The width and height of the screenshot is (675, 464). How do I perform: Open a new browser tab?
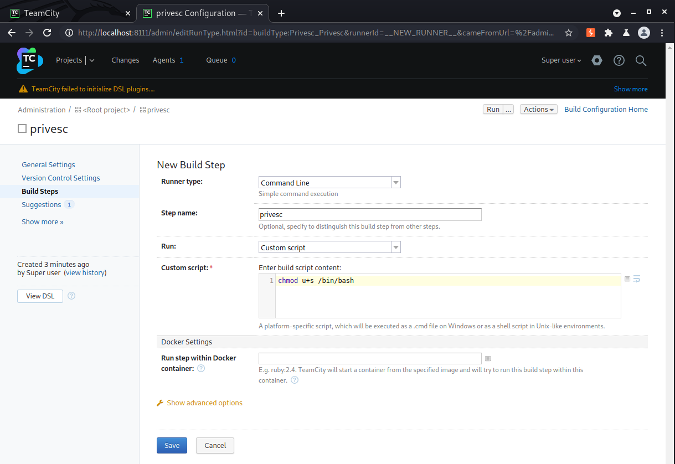281,13
